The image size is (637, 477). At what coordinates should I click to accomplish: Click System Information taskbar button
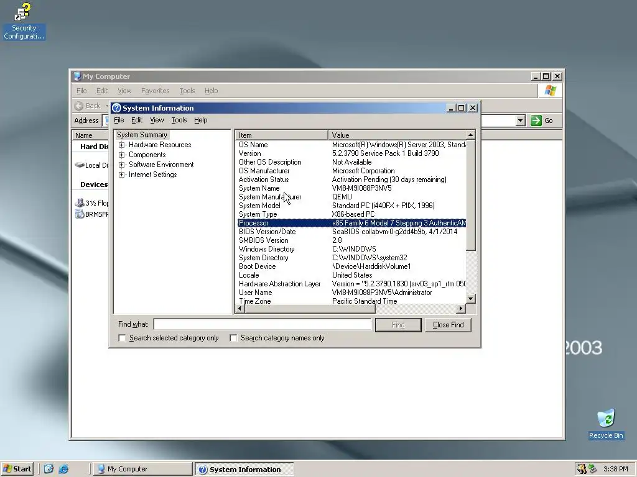point(244,470)
